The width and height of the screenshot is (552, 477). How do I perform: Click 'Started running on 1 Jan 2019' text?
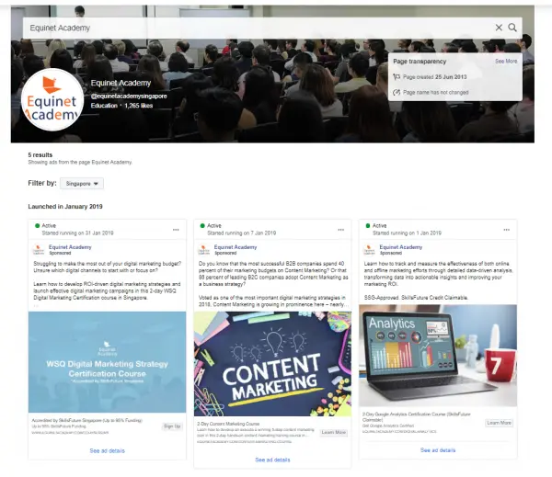tap(407, 233)
